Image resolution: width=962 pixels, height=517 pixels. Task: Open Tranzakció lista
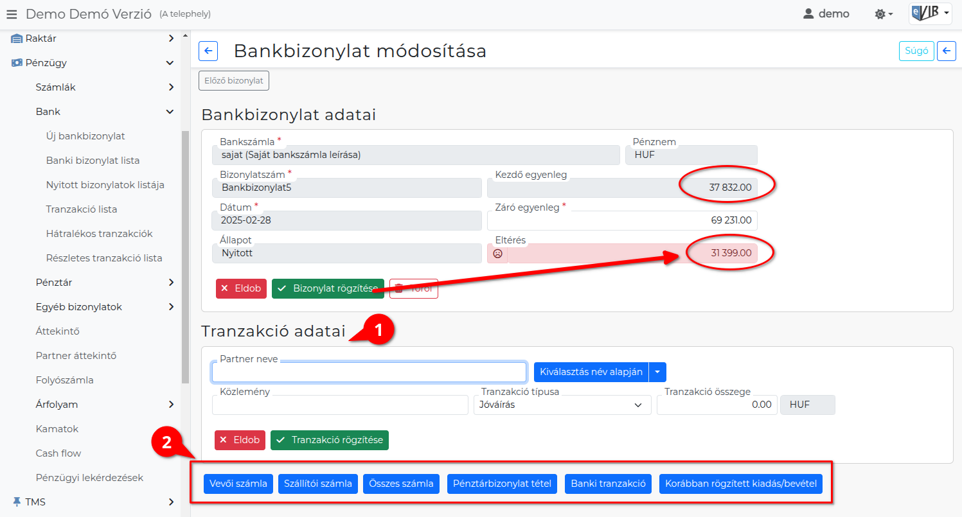coord(82,209)
